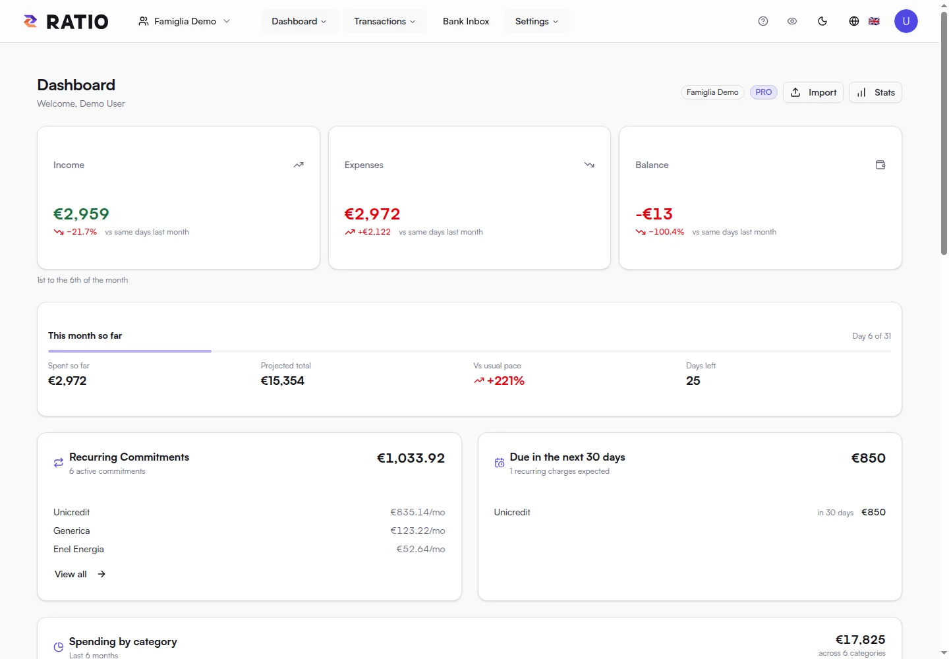
Task: Toggle amounts visibility with eye icon
Action: click(x=792, y=21)
